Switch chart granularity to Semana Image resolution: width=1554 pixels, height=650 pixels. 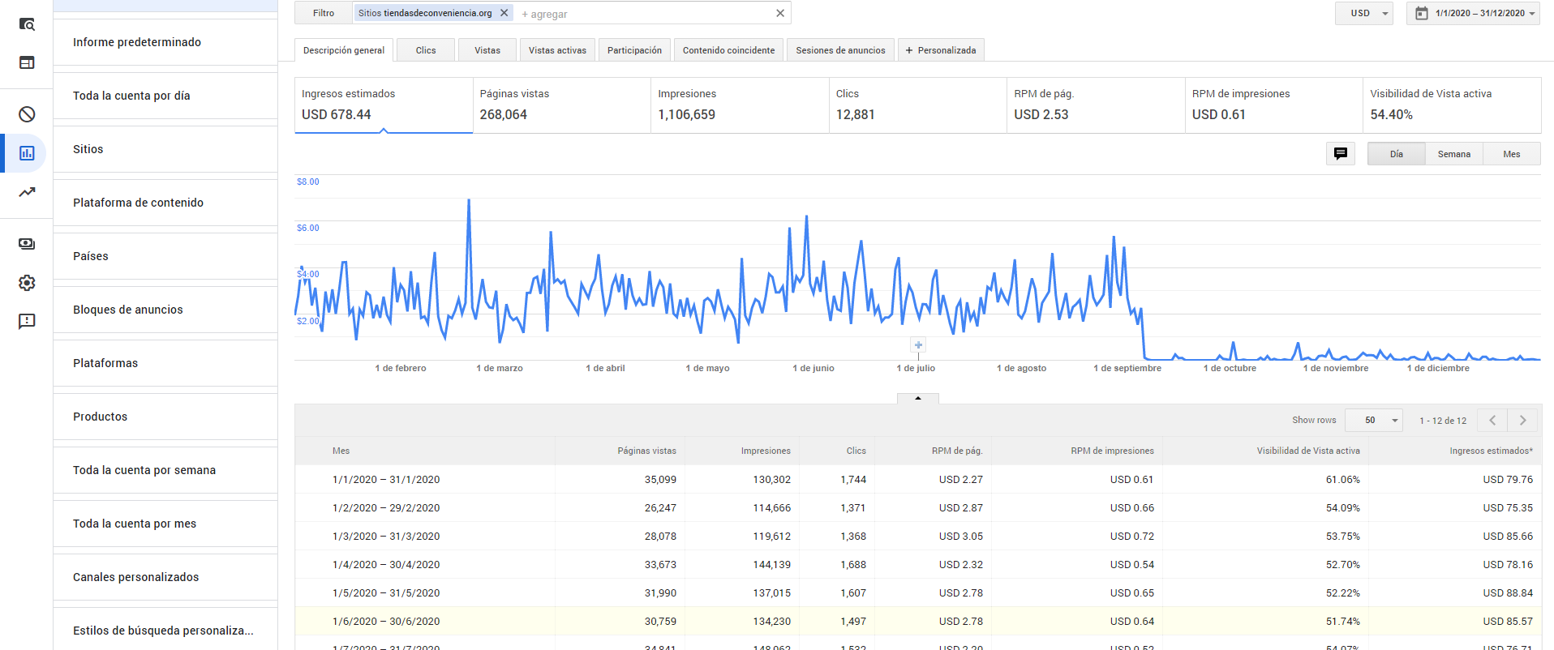tap(1453, 154)
